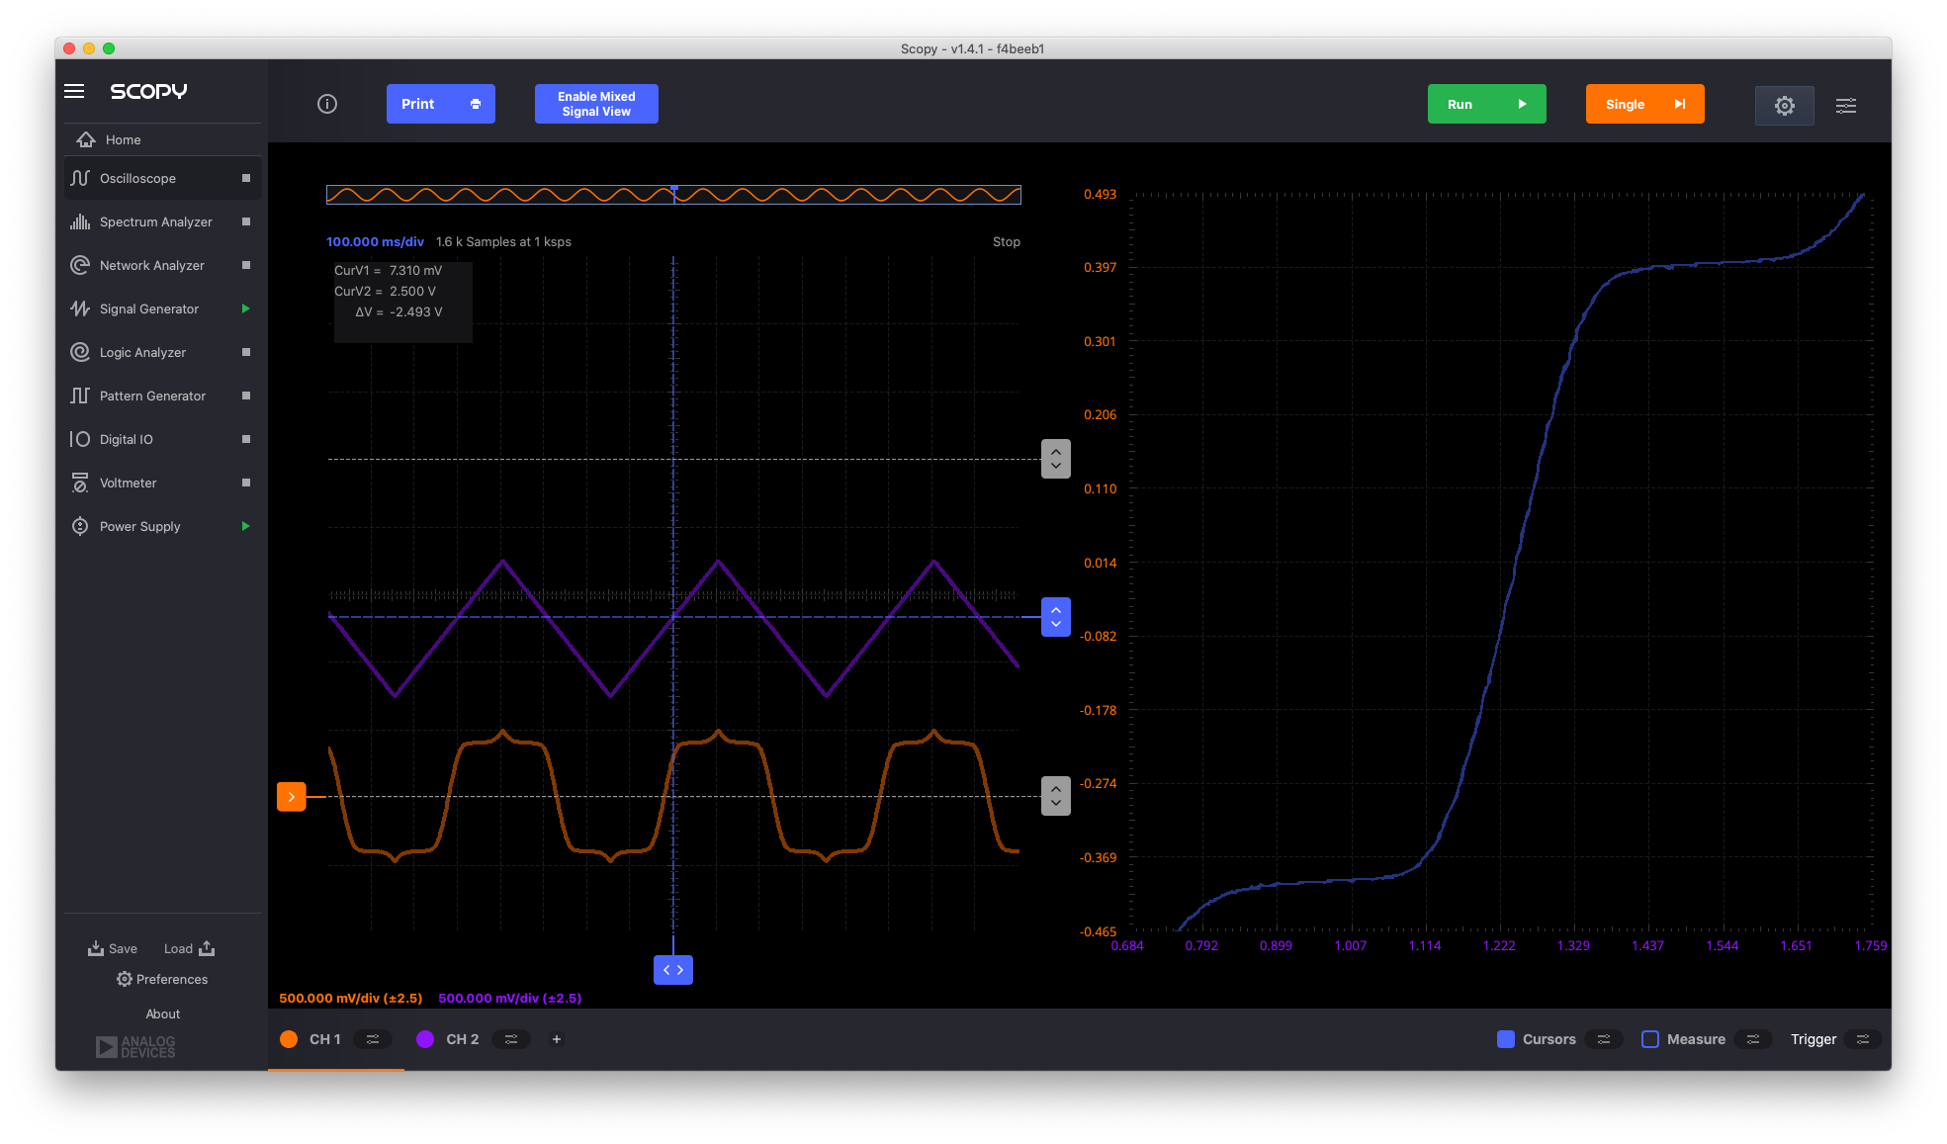This screenshot has width=1947, height=1144.
Task: Open general settings gear icon
Action: click(x=1784, y=105)
